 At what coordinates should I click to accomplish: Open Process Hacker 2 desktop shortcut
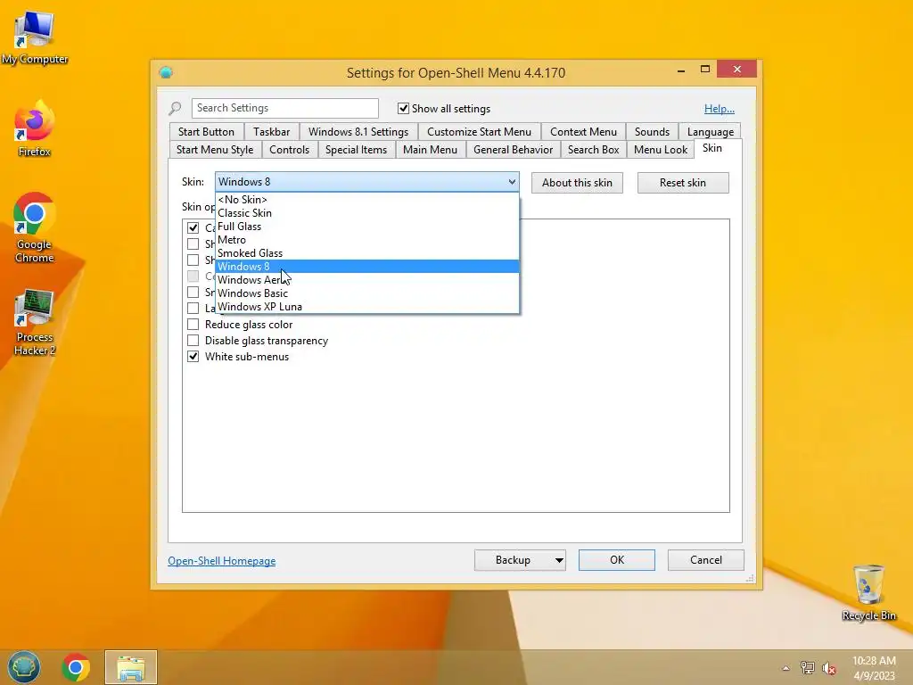pos(35,321)
